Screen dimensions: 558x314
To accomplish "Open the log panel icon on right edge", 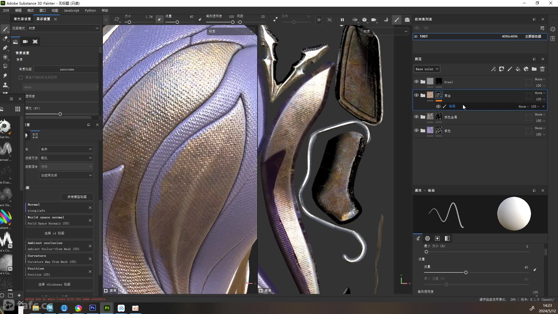I will 553,39.
